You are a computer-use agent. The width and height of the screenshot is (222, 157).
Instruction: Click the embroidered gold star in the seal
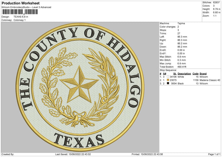[x=79, y=85]
